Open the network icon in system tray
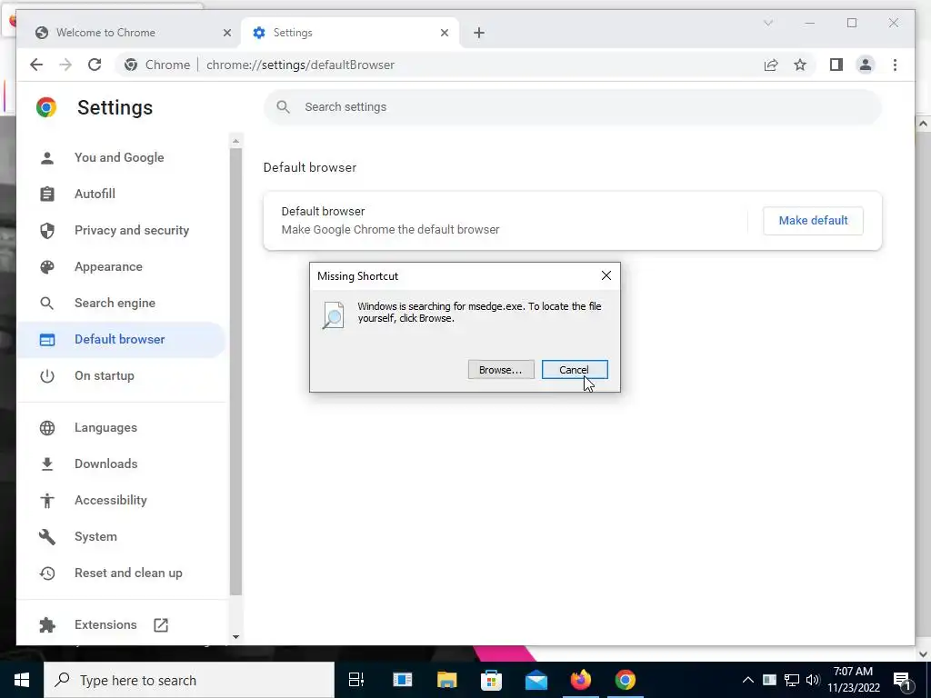This screenshot has height=698, width=931. (792, 680)
